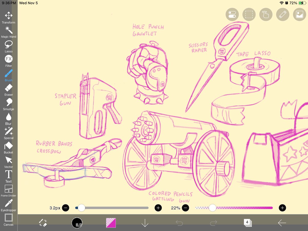Screen dimensions: 308x231
Task: Click the opacity slider handle
Action: click(x=212, y=208)
